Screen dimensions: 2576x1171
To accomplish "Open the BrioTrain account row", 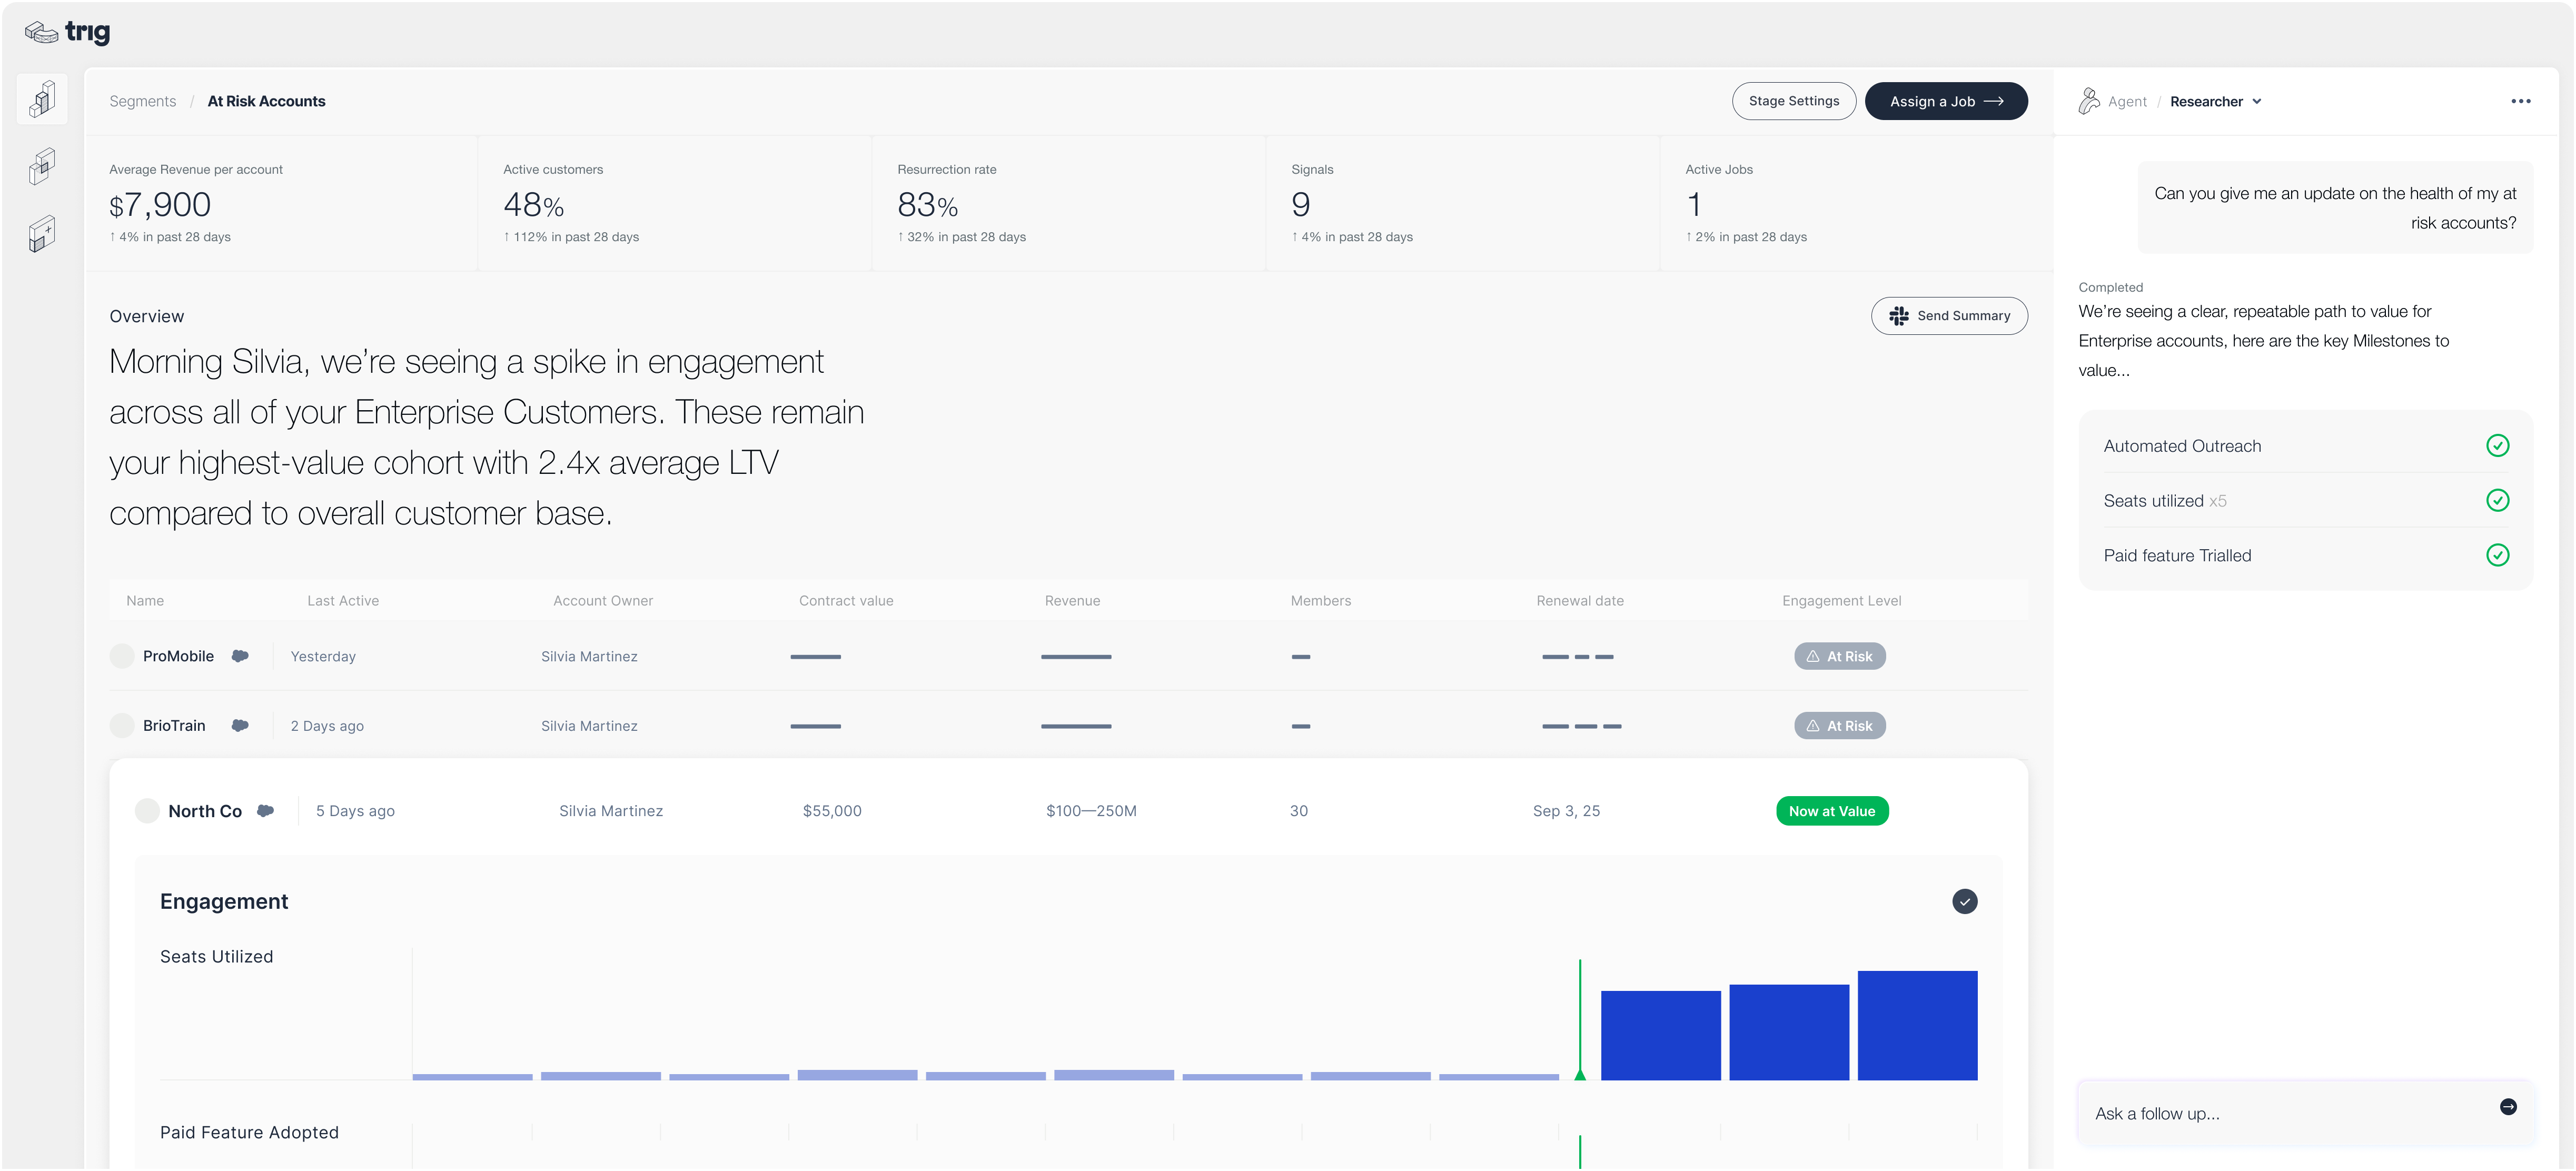I will coord(1068,726).
